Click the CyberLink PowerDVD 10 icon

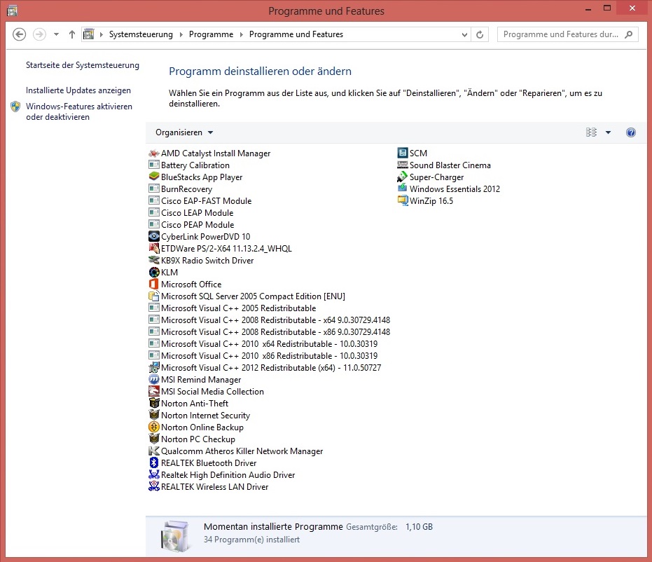[154, 236]
